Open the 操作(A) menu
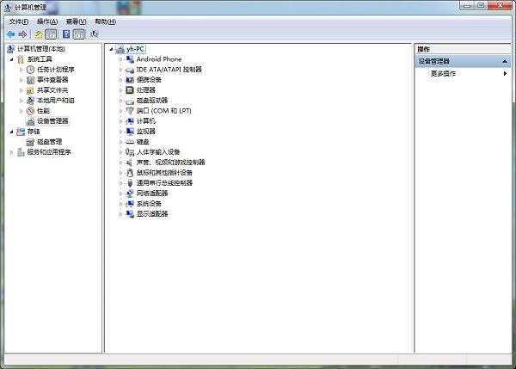 47,21
